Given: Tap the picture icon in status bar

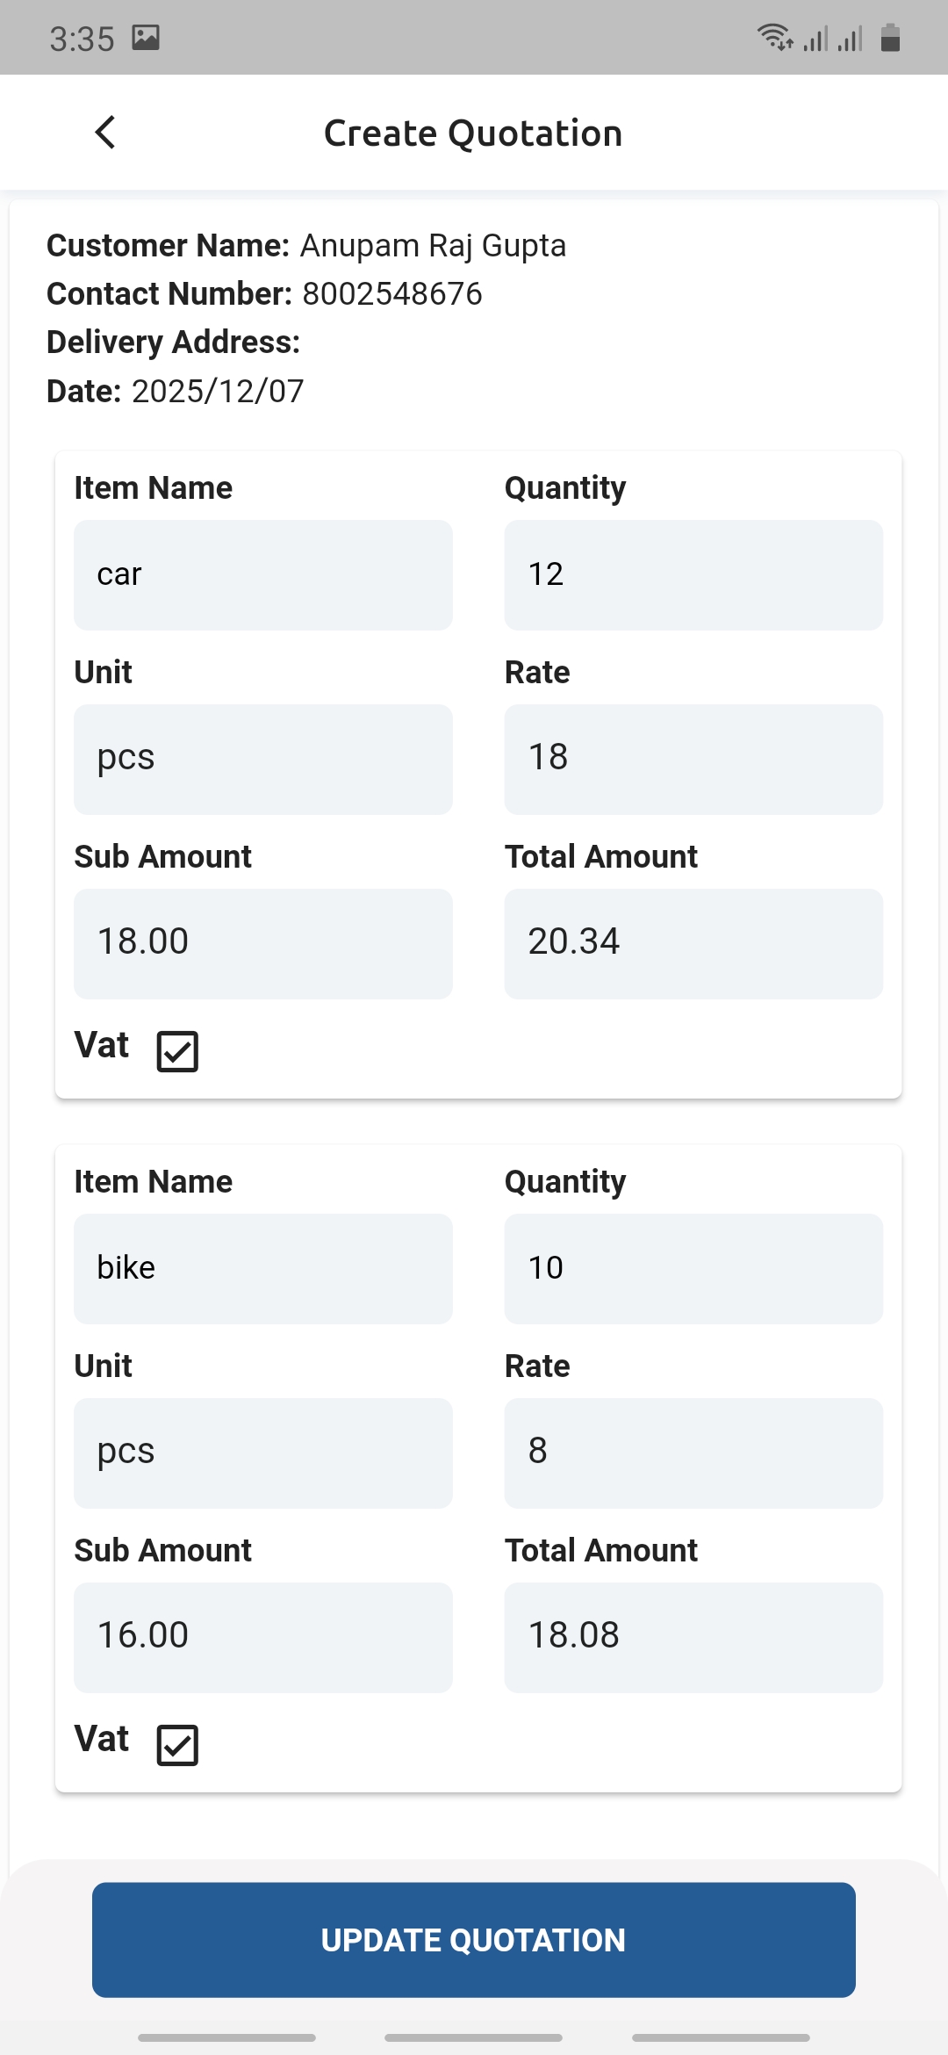Looking at the screenshot, I should coord(146,38).
